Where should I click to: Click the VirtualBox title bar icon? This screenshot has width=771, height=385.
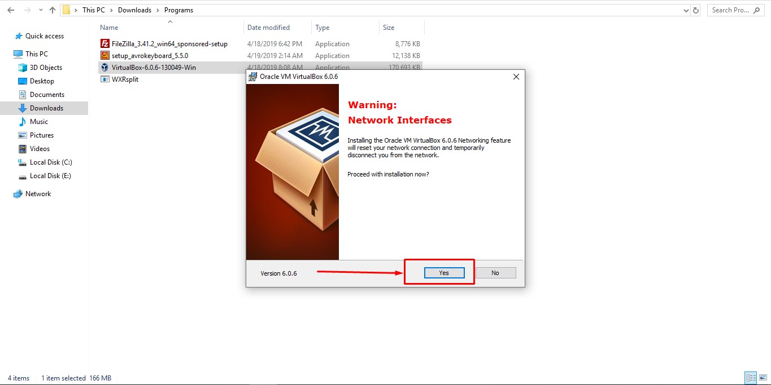coord(253,77)
